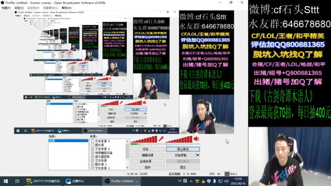The image size is (331, 186).
Task: Open the Windows Start menu
Action: tap(6, 181)
